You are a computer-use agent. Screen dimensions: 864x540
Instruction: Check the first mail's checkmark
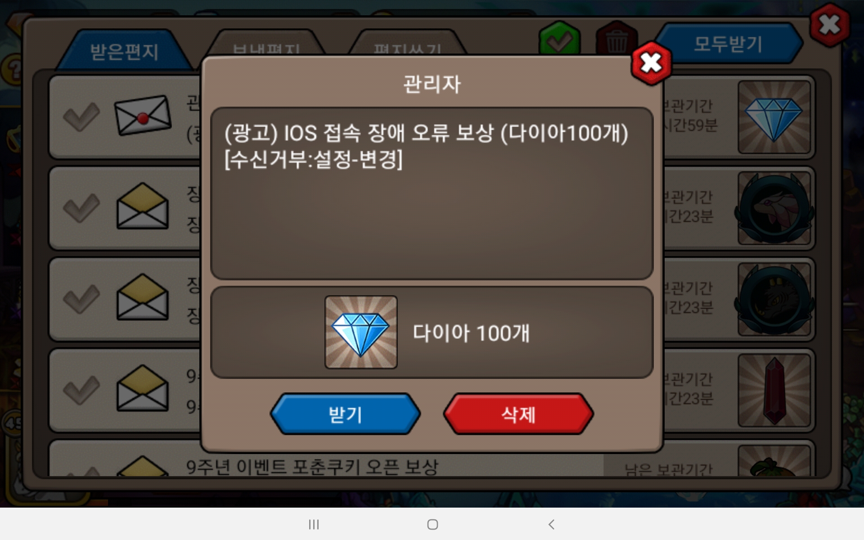pyautogui.click(x=81, y=117)
